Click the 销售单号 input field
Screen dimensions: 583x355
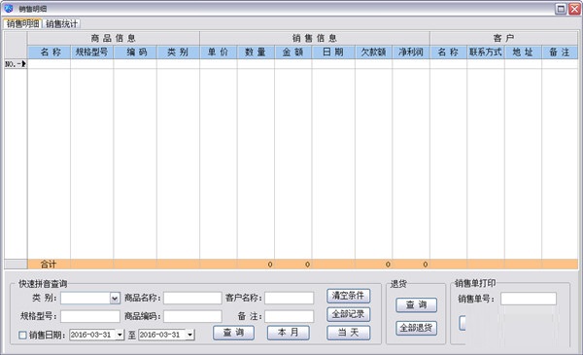[x=529, y=299]
